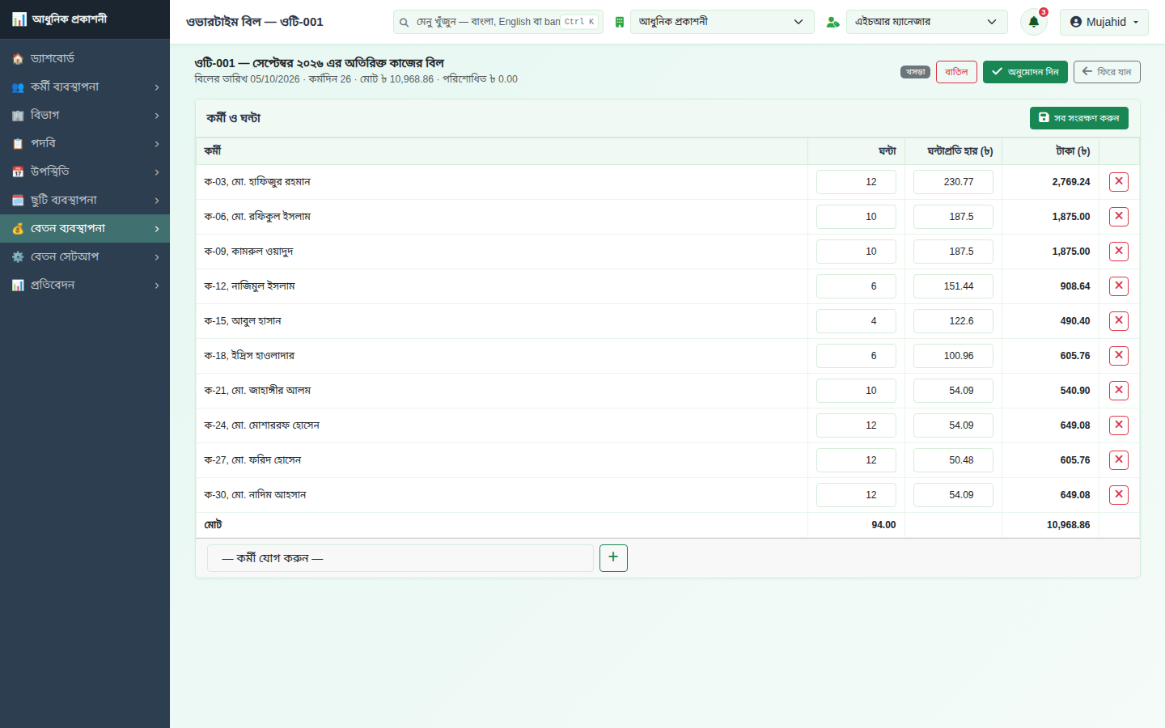Expand the উপস্থিতি sidebar menu
This screenshot has height=728, width=1165.
pyautogui.click(x=85, y=171)
